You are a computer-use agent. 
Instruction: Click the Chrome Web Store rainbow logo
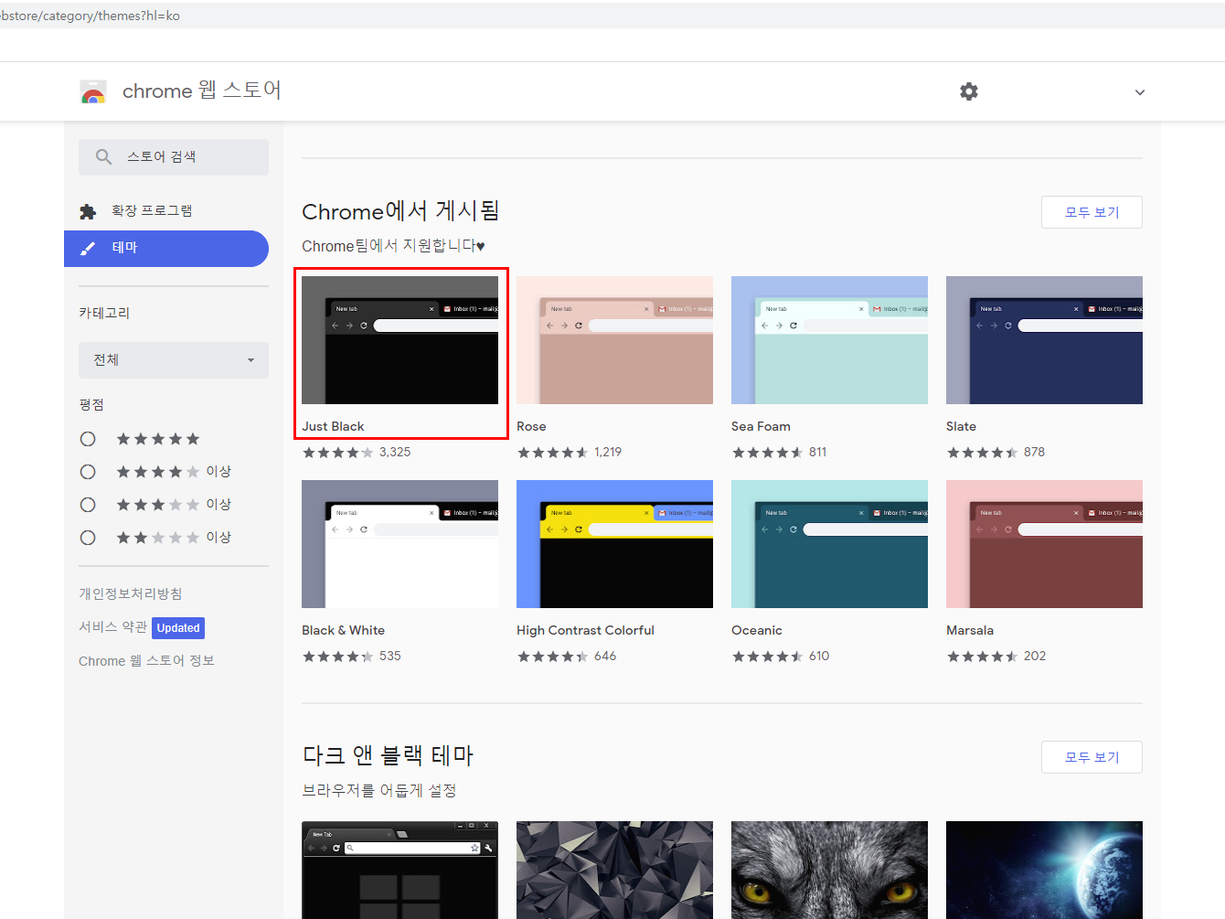pos(93,91)
